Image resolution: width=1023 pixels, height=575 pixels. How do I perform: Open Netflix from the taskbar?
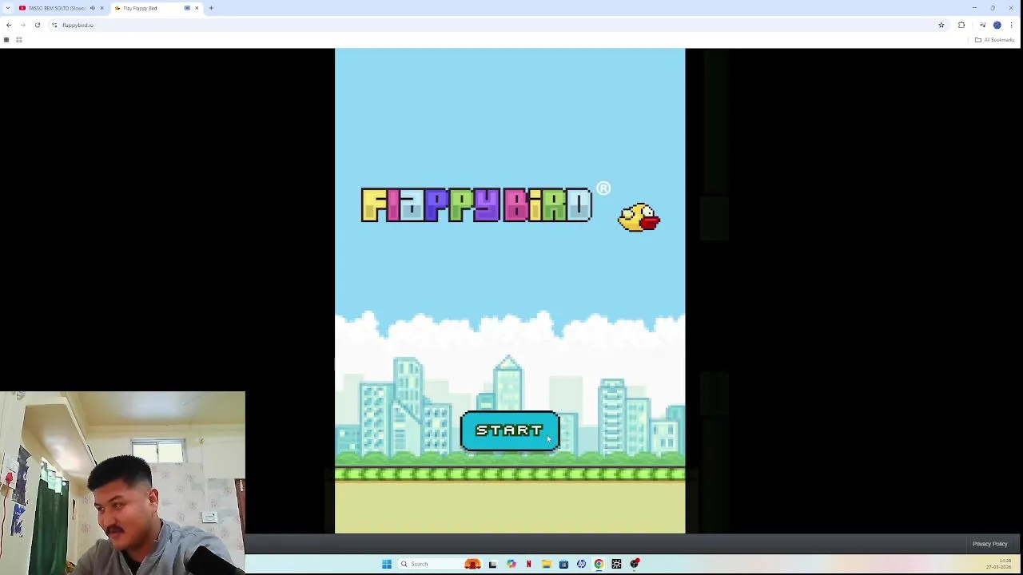click(528, 564)
